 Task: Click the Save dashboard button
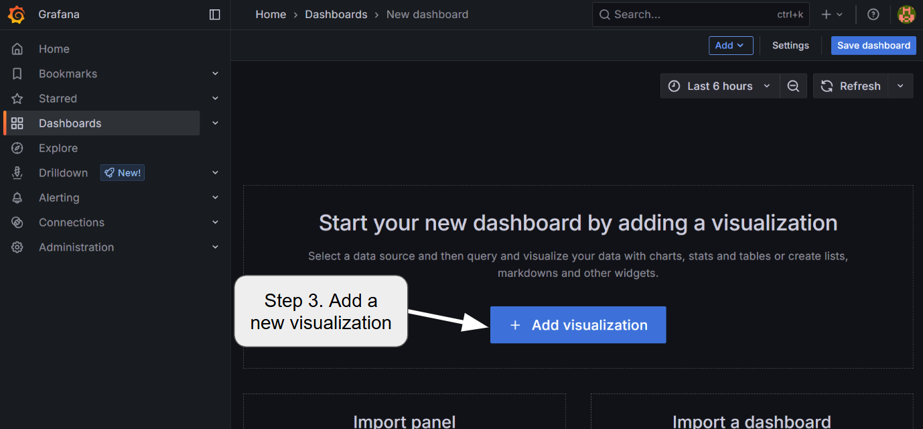coord(873,46)
